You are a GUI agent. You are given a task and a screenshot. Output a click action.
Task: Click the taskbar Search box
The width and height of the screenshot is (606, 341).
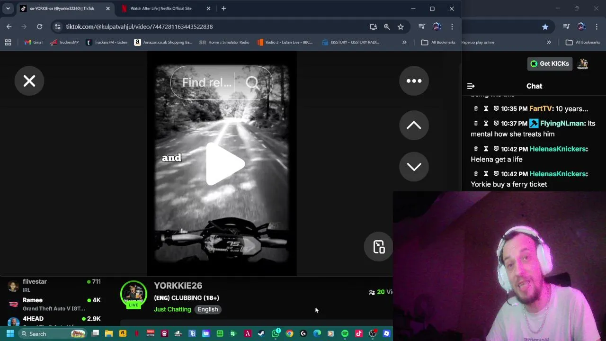point(52,334)
